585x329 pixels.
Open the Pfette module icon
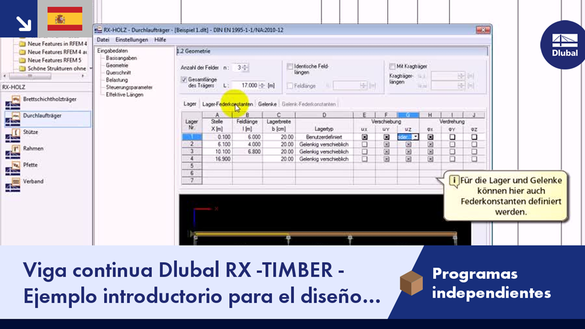click(x=13, y=167)
